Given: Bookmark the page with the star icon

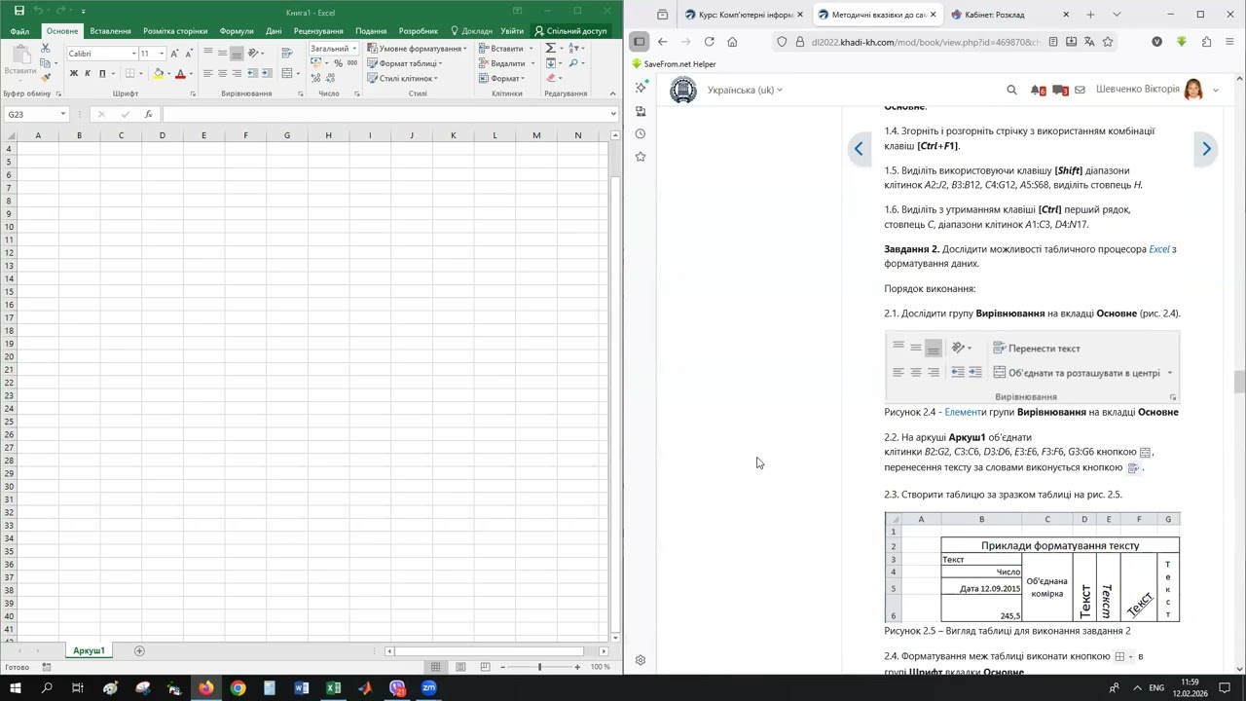Looking at the screenshot, I should [1108, 42].
